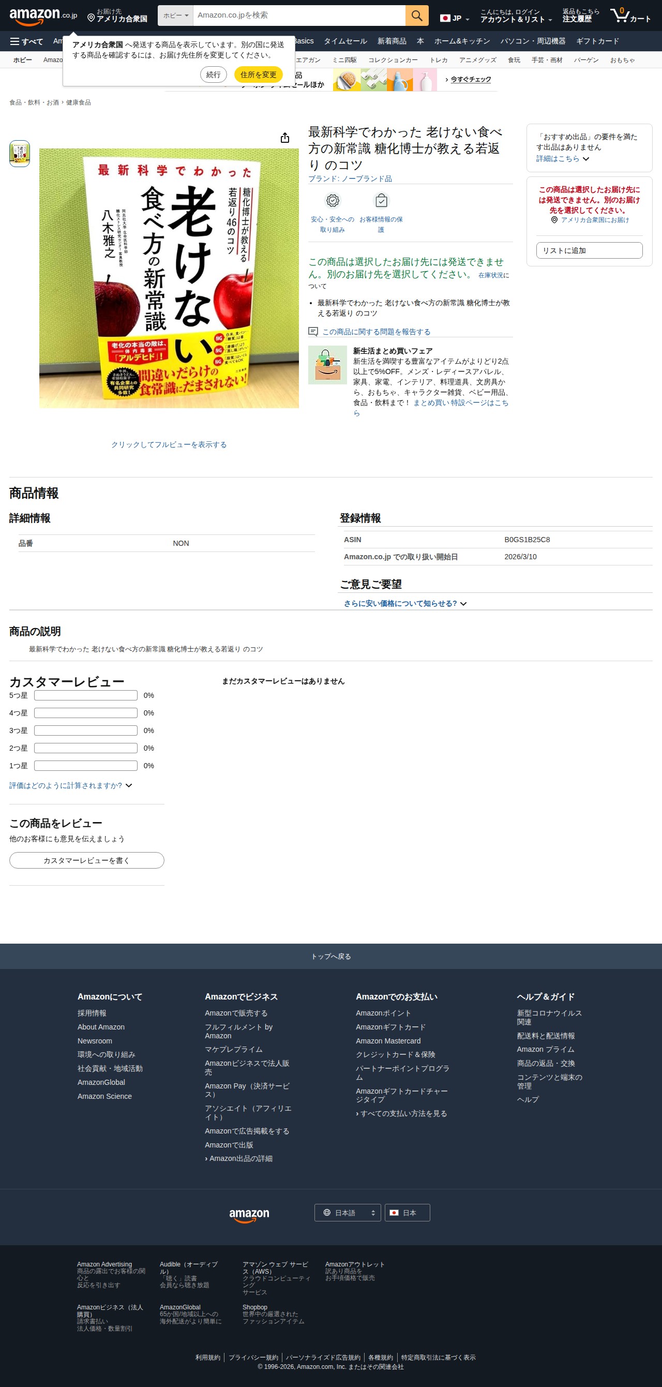The height and width of the screenshot is (1387, 662).
Task: Open the すべての支払い方法を見る footer link
Action: pyautogui.click(x=403, y=1113)
